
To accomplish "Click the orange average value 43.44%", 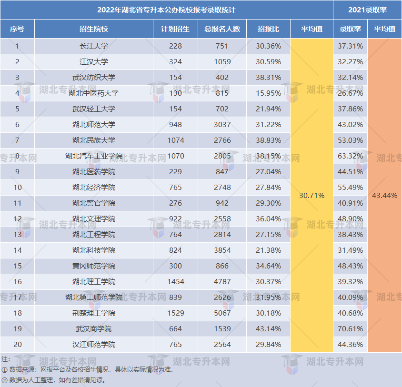I will click(x=384, y=196).
